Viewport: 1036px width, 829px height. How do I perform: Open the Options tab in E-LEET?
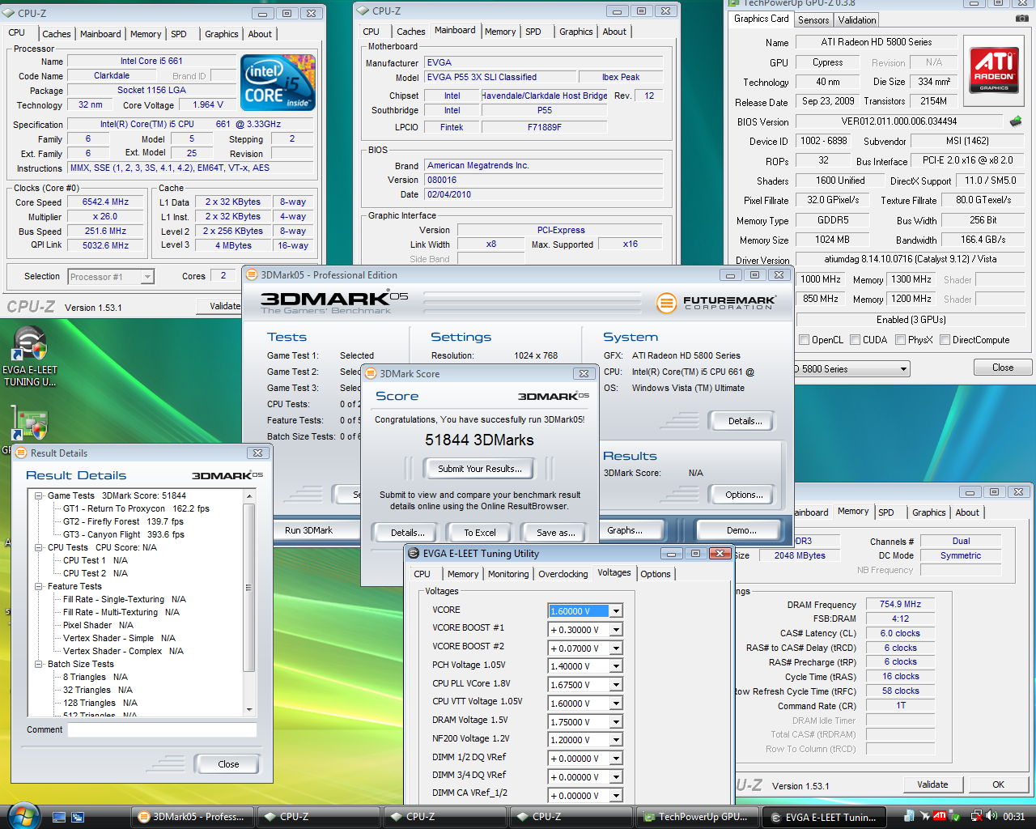pos(656,574)
